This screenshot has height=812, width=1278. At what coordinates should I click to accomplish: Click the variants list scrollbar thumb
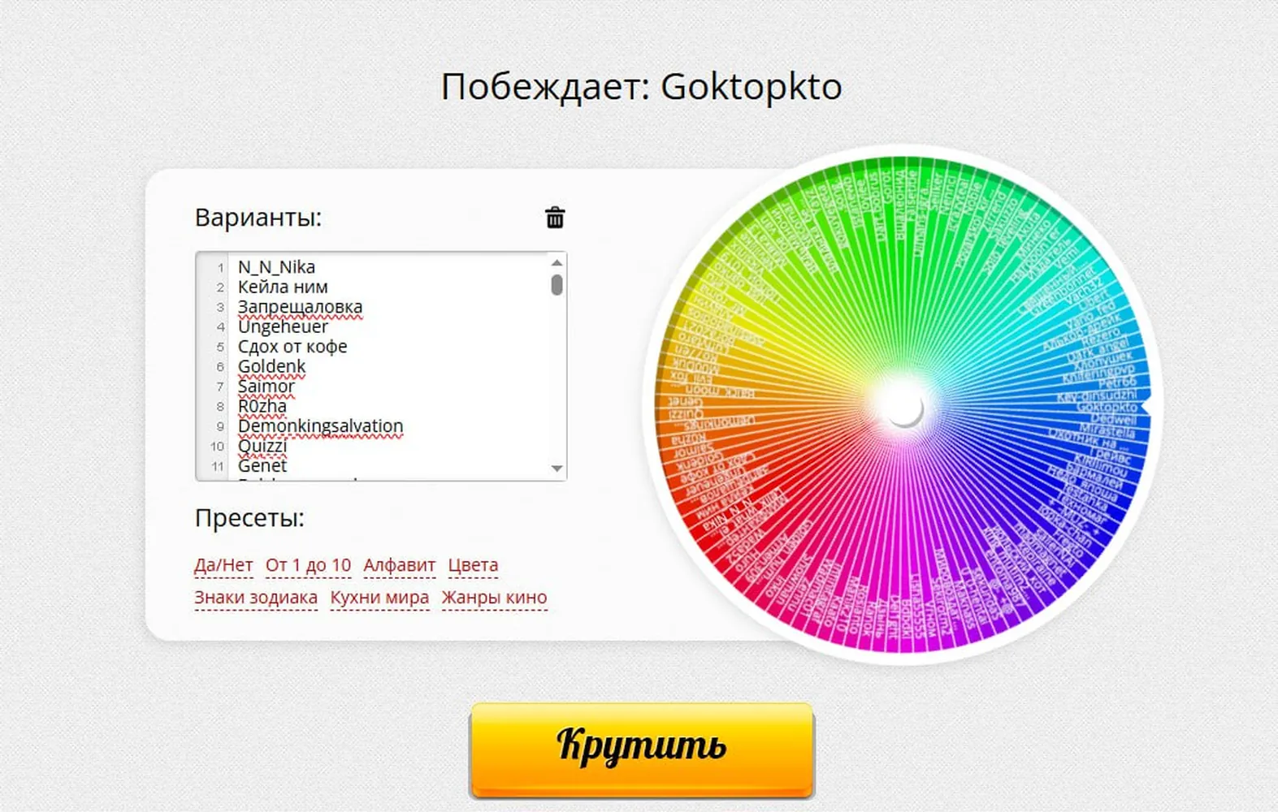tap(557, 285)
